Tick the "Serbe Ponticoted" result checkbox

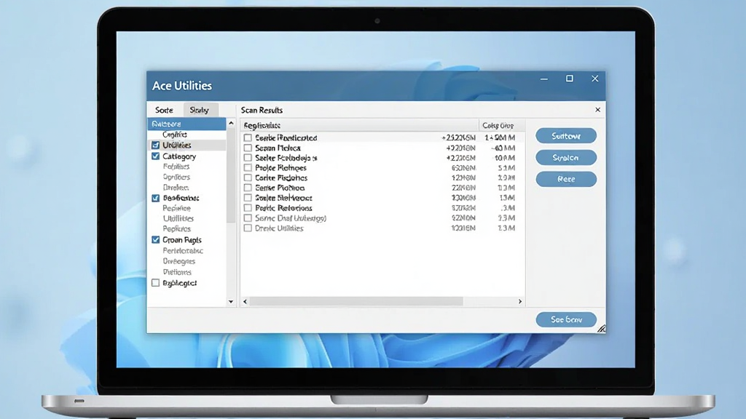248,137
